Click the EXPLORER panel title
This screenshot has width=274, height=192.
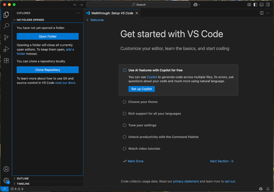pyautogui.click(x=23, y=13)
